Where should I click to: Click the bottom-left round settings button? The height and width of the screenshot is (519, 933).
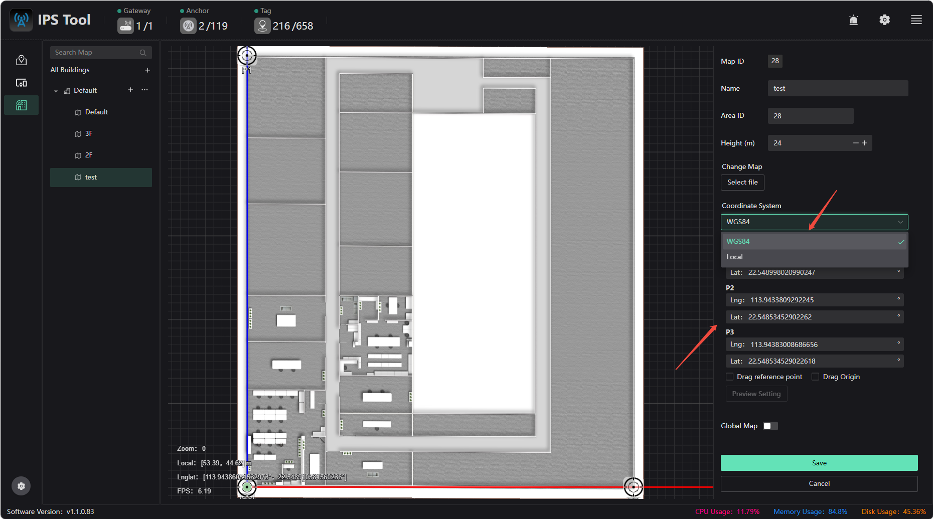[21, 486]
